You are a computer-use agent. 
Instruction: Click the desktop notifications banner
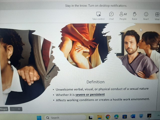tap(96, 5)
